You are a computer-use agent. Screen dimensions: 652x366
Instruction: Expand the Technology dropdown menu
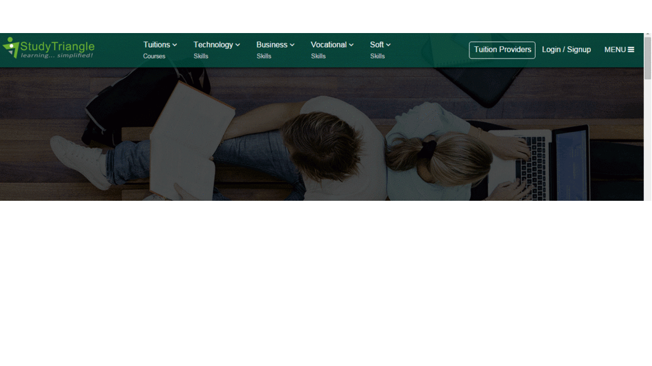pos(213,45)
